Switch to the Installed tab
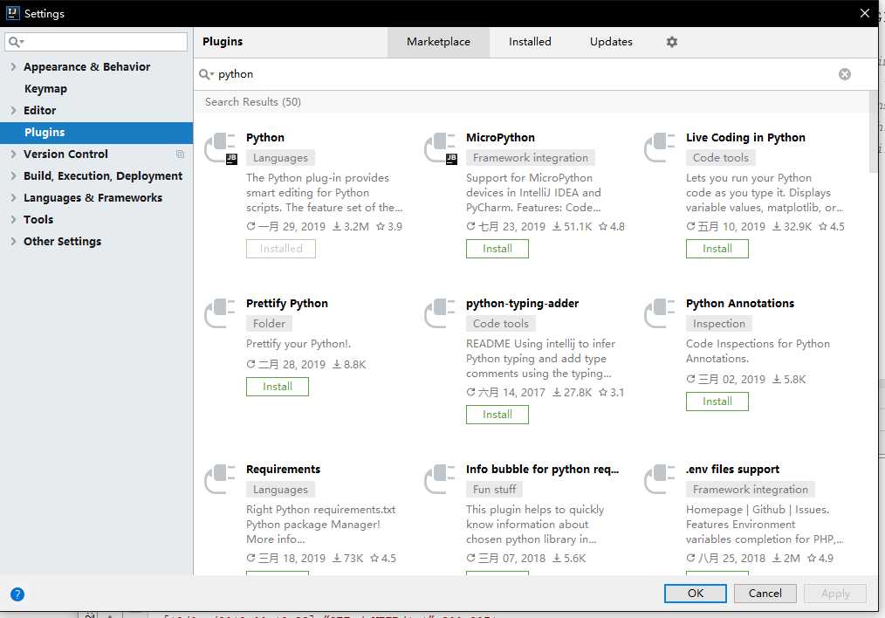Image resolution: width=885 pixels, height=618 pixels. (530, 42)
